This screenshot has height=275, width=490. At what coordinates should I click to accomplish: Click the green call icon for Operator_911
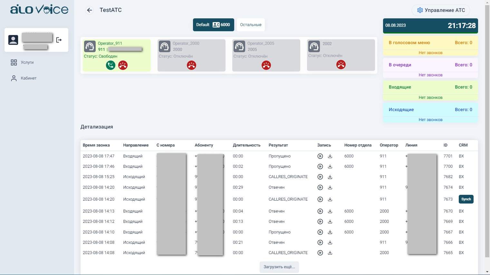(x=110, y=65)
